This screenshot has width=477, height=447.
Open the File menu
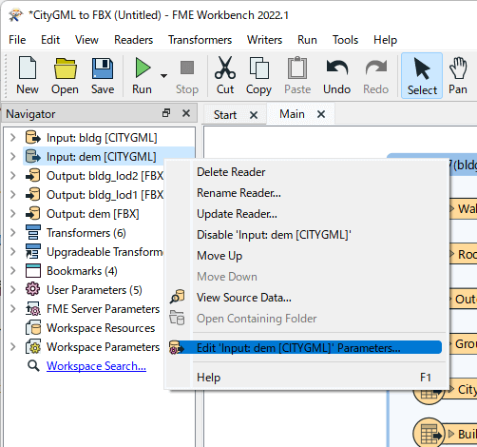tap(17, 40)
